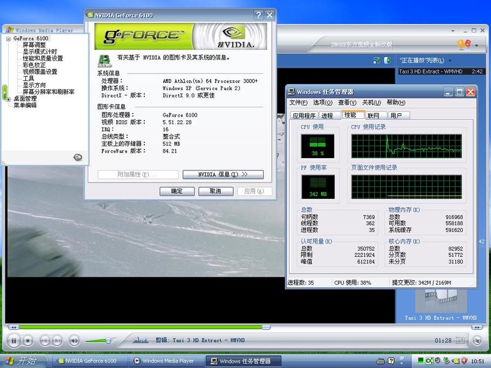Click the help question mark in NVIDIA title bar
The image size is (491, 368).
[258, 15]
